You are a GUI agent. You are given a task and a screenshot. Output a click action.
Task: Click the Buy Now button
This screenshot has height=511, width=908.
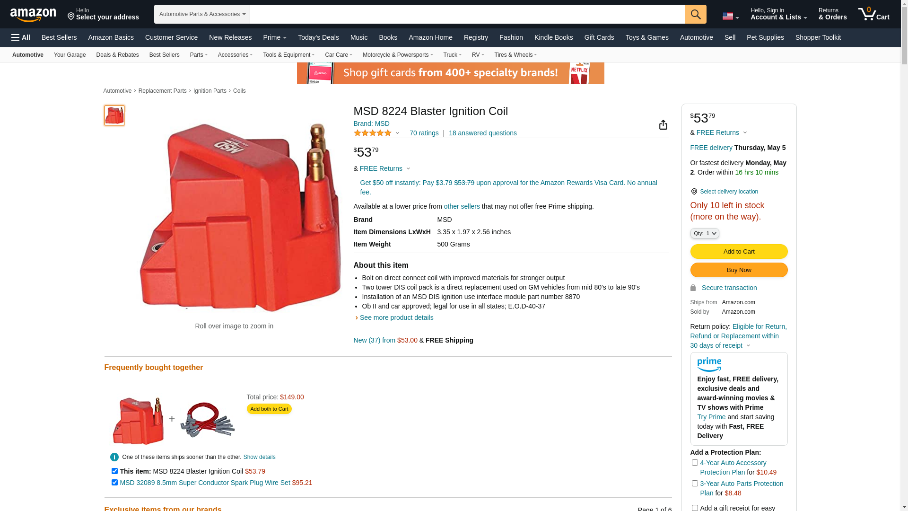click(x=739, y=270)
